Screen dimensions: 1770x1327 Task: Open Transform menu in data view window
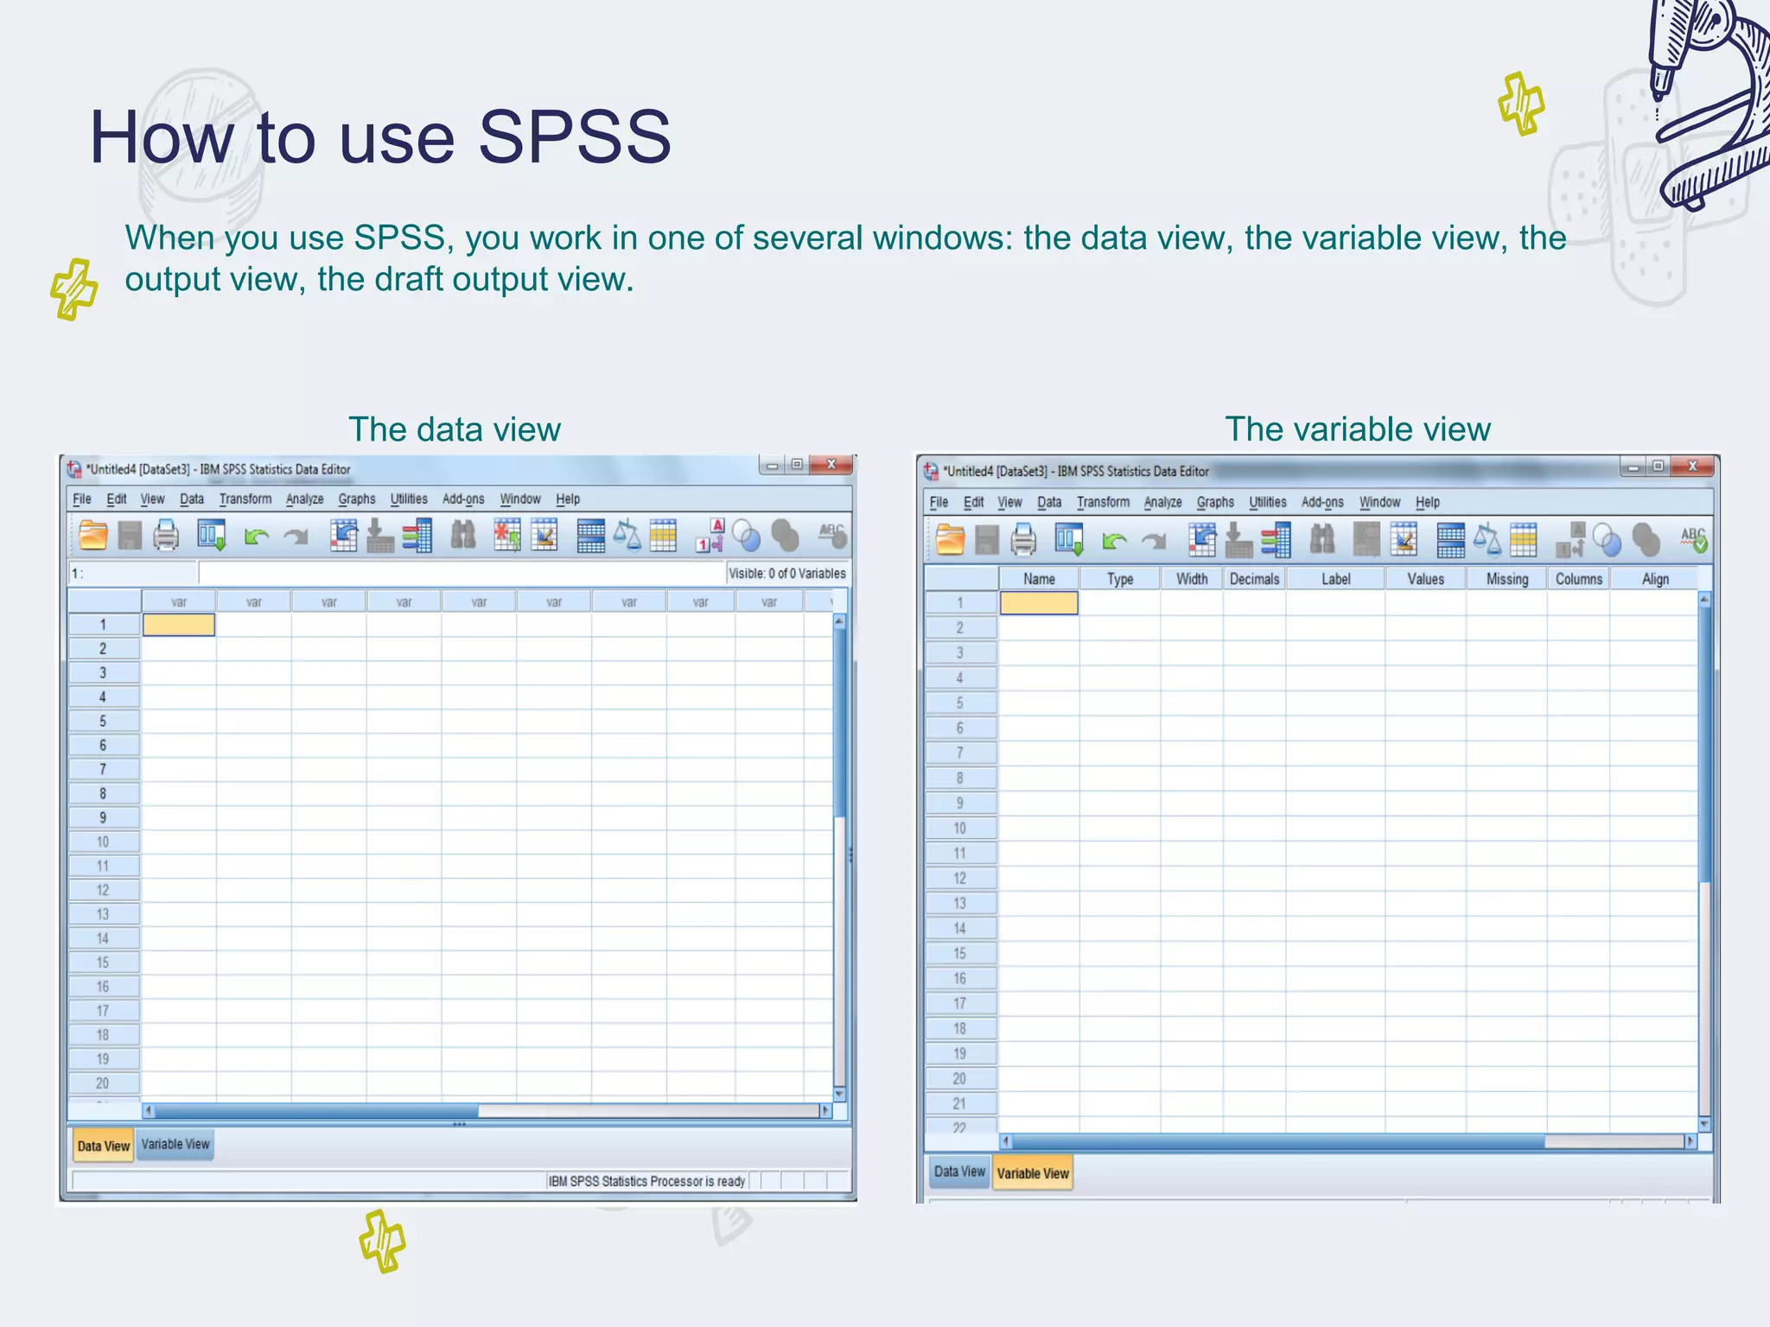(x=245, y=499)
